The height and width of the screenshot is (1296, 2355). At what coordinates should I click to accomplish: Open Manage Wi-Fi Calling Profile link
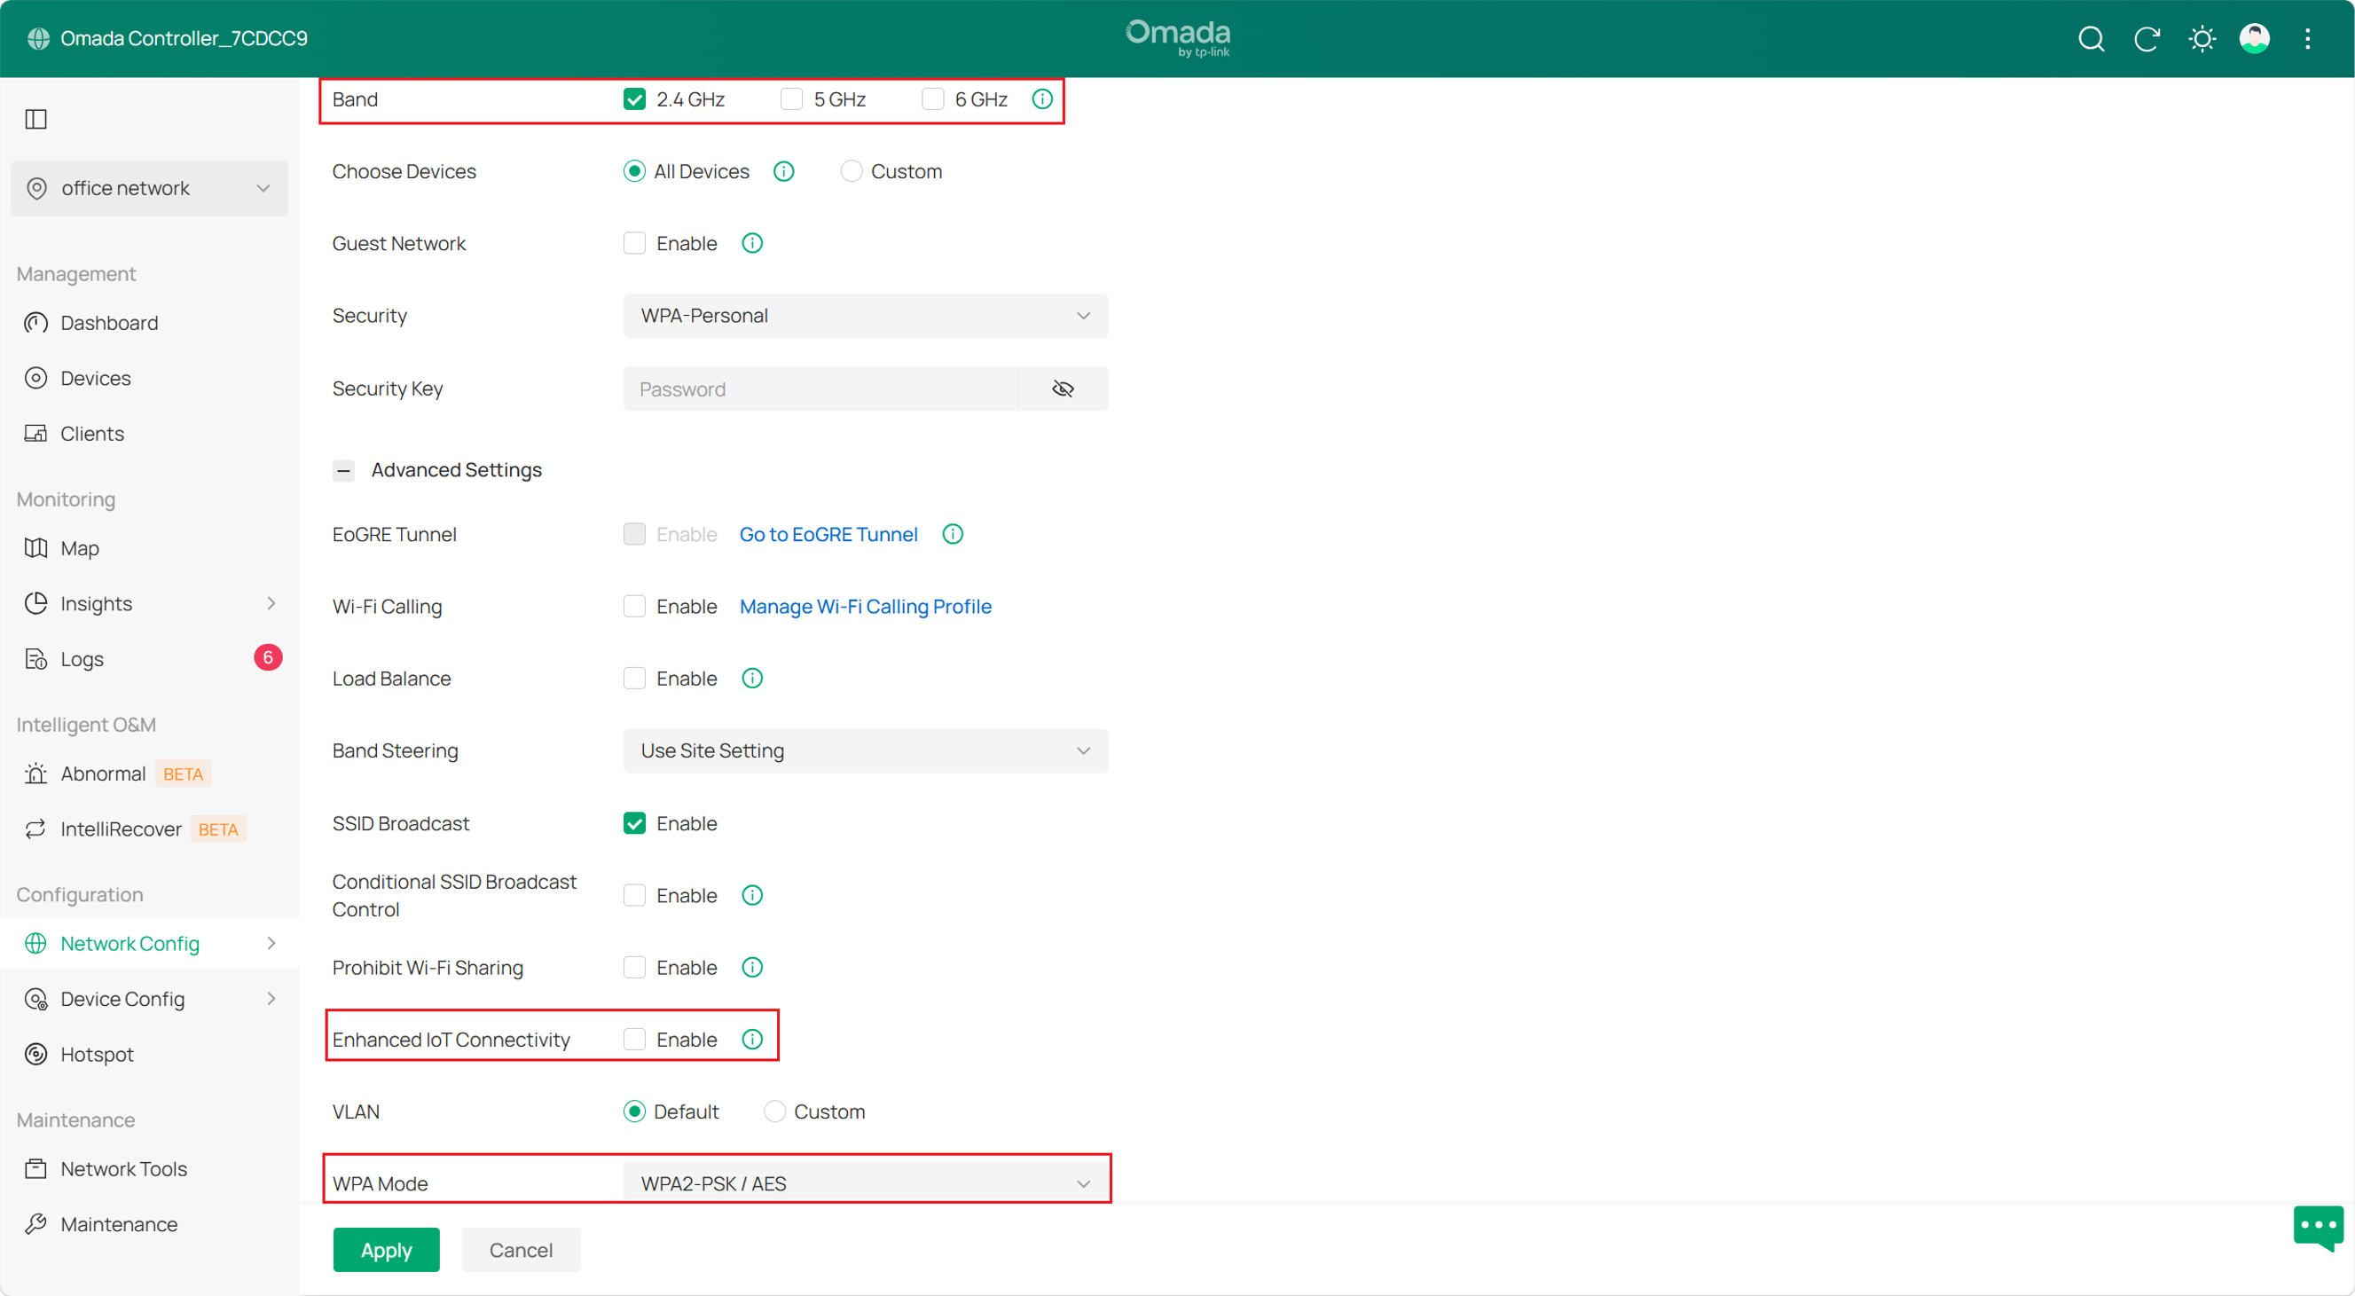pos(865,606)
